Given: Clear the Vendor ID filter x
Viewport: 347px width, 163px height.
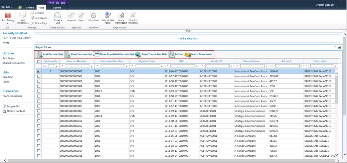Looking at the screenshot, I should (231, 66).
